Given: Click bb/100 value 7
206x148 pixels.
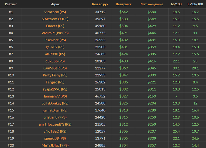Looking at the screenshot, I should [x=176, y=96].
